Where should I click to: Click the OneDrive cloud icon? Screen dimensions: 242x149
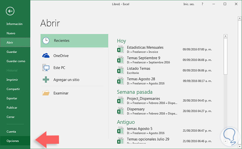point(46,55)
